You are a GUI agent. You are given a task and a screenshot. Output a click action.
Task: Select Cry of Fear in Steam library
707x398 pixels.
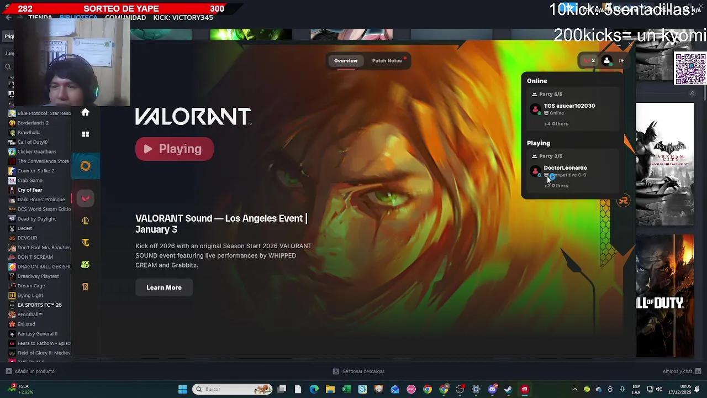tap(30, 190)
